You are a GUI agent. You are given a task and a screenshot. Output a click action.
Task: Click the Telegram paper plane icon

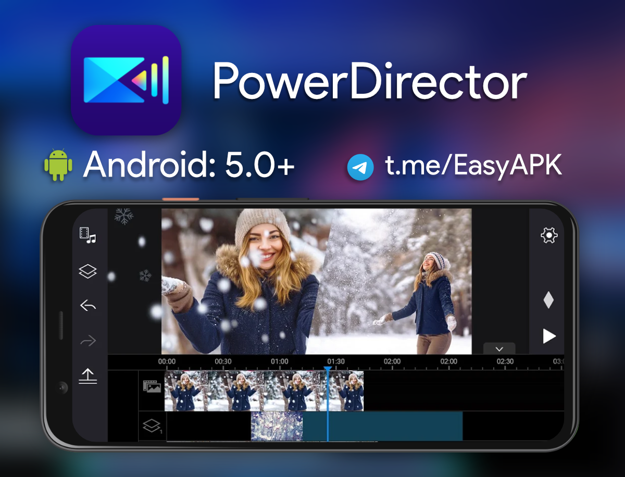tap(360, 167)
